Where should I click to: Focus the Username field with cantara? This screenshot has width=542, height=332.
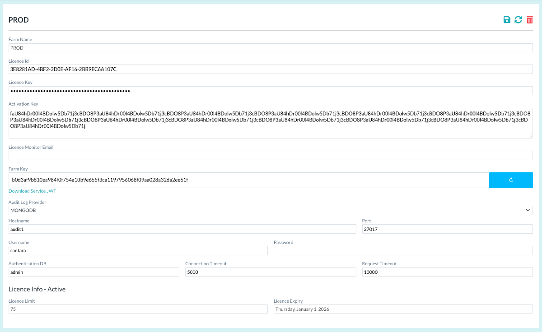pos(138,251)
